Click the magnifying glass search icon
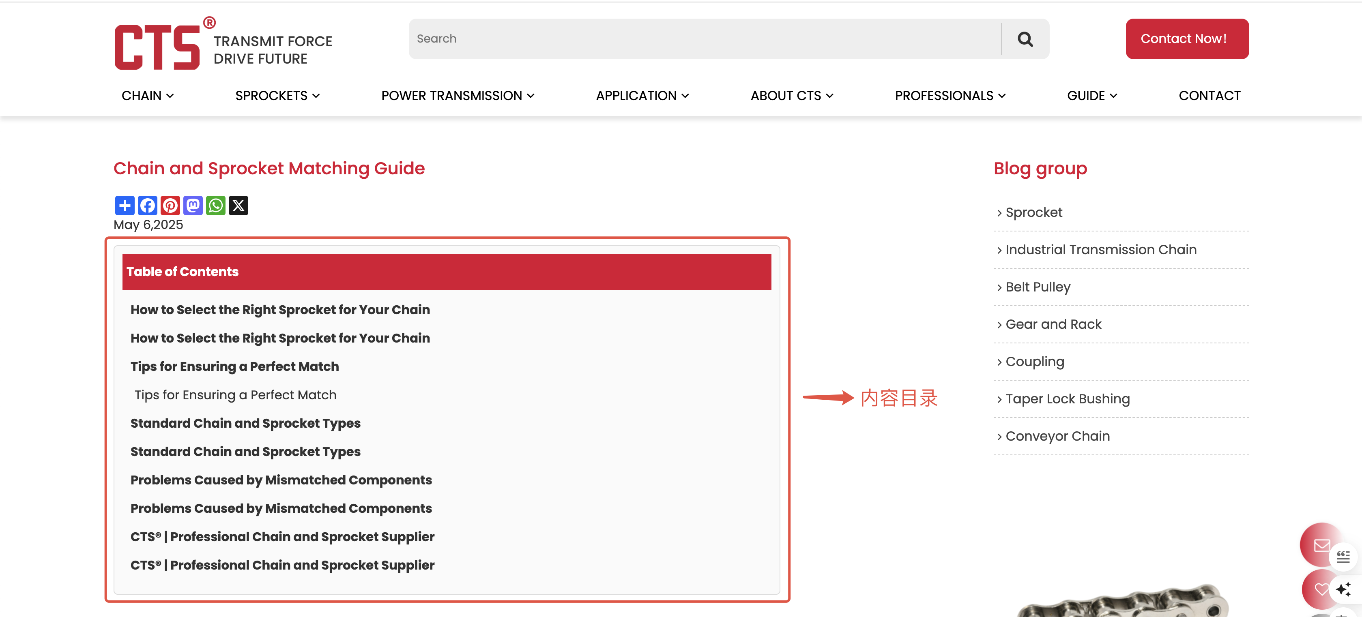The height and width of the screenshot is (617, 1362). pos(1025,39)
